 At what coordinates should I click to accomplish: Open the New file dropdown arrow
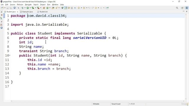(5, 8)
